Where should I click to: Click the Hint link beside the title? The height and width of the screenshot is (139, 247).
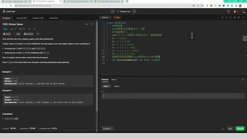pyautogui.click(x=86, y=24)
